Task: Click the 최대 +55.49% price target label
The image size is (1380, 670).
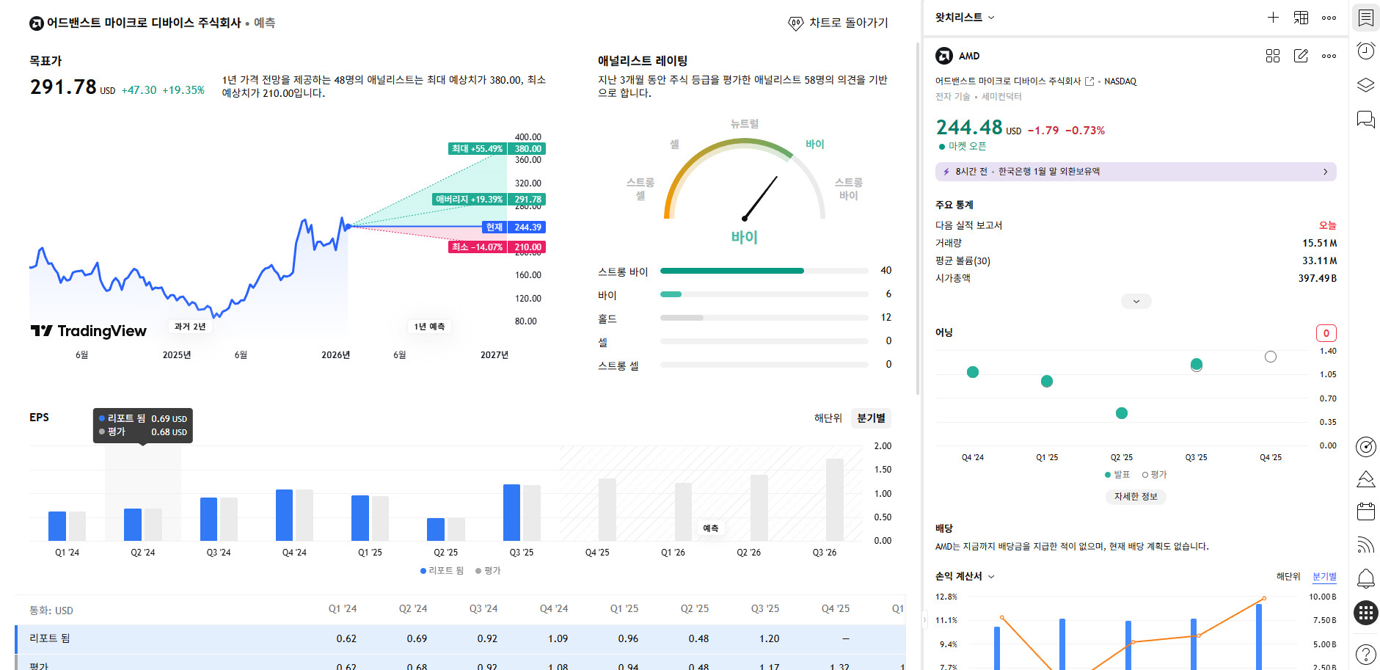Action: [x=477, y=149]
